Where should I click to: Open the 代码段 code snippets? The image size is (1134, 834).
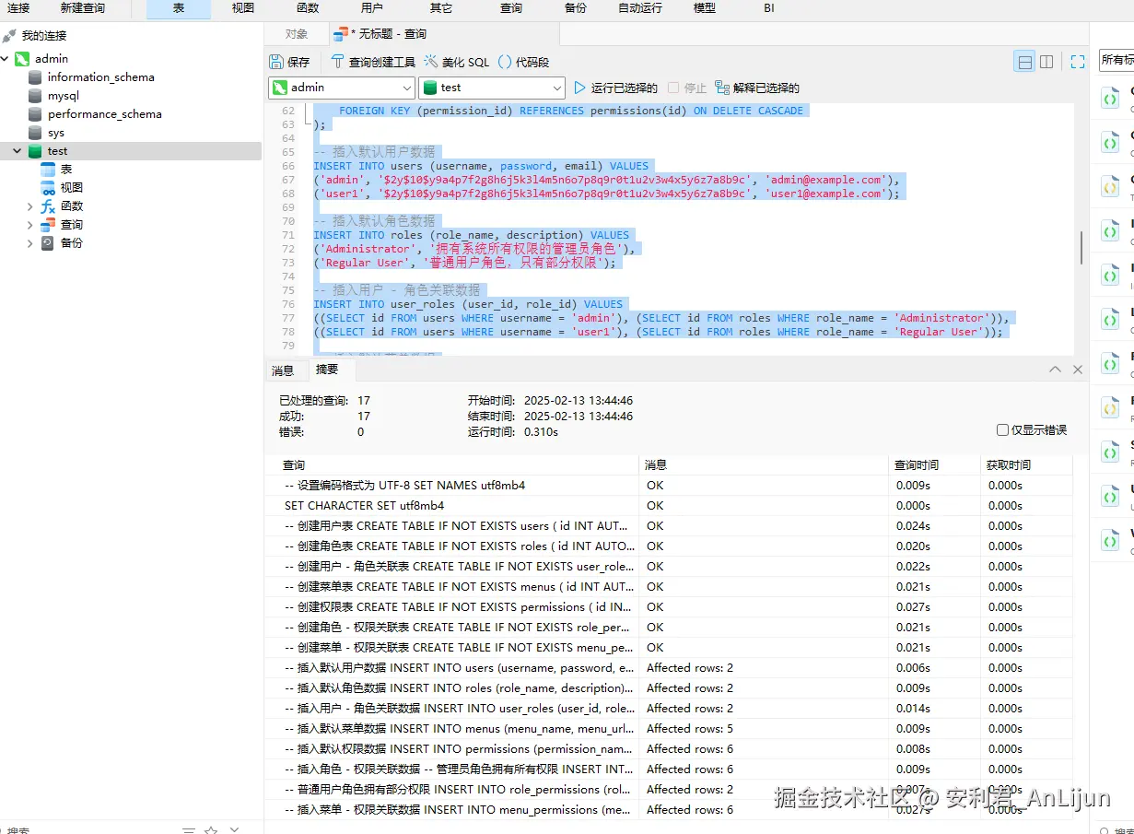pyautogui.click(x=523, y=62)
